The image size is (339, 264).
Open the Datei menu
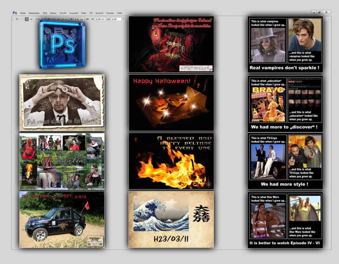pos(23,13)
